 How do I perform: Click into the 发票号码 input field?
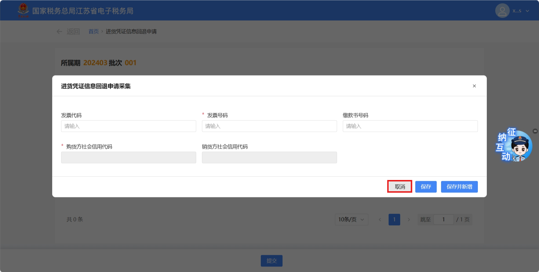[269, 126]
